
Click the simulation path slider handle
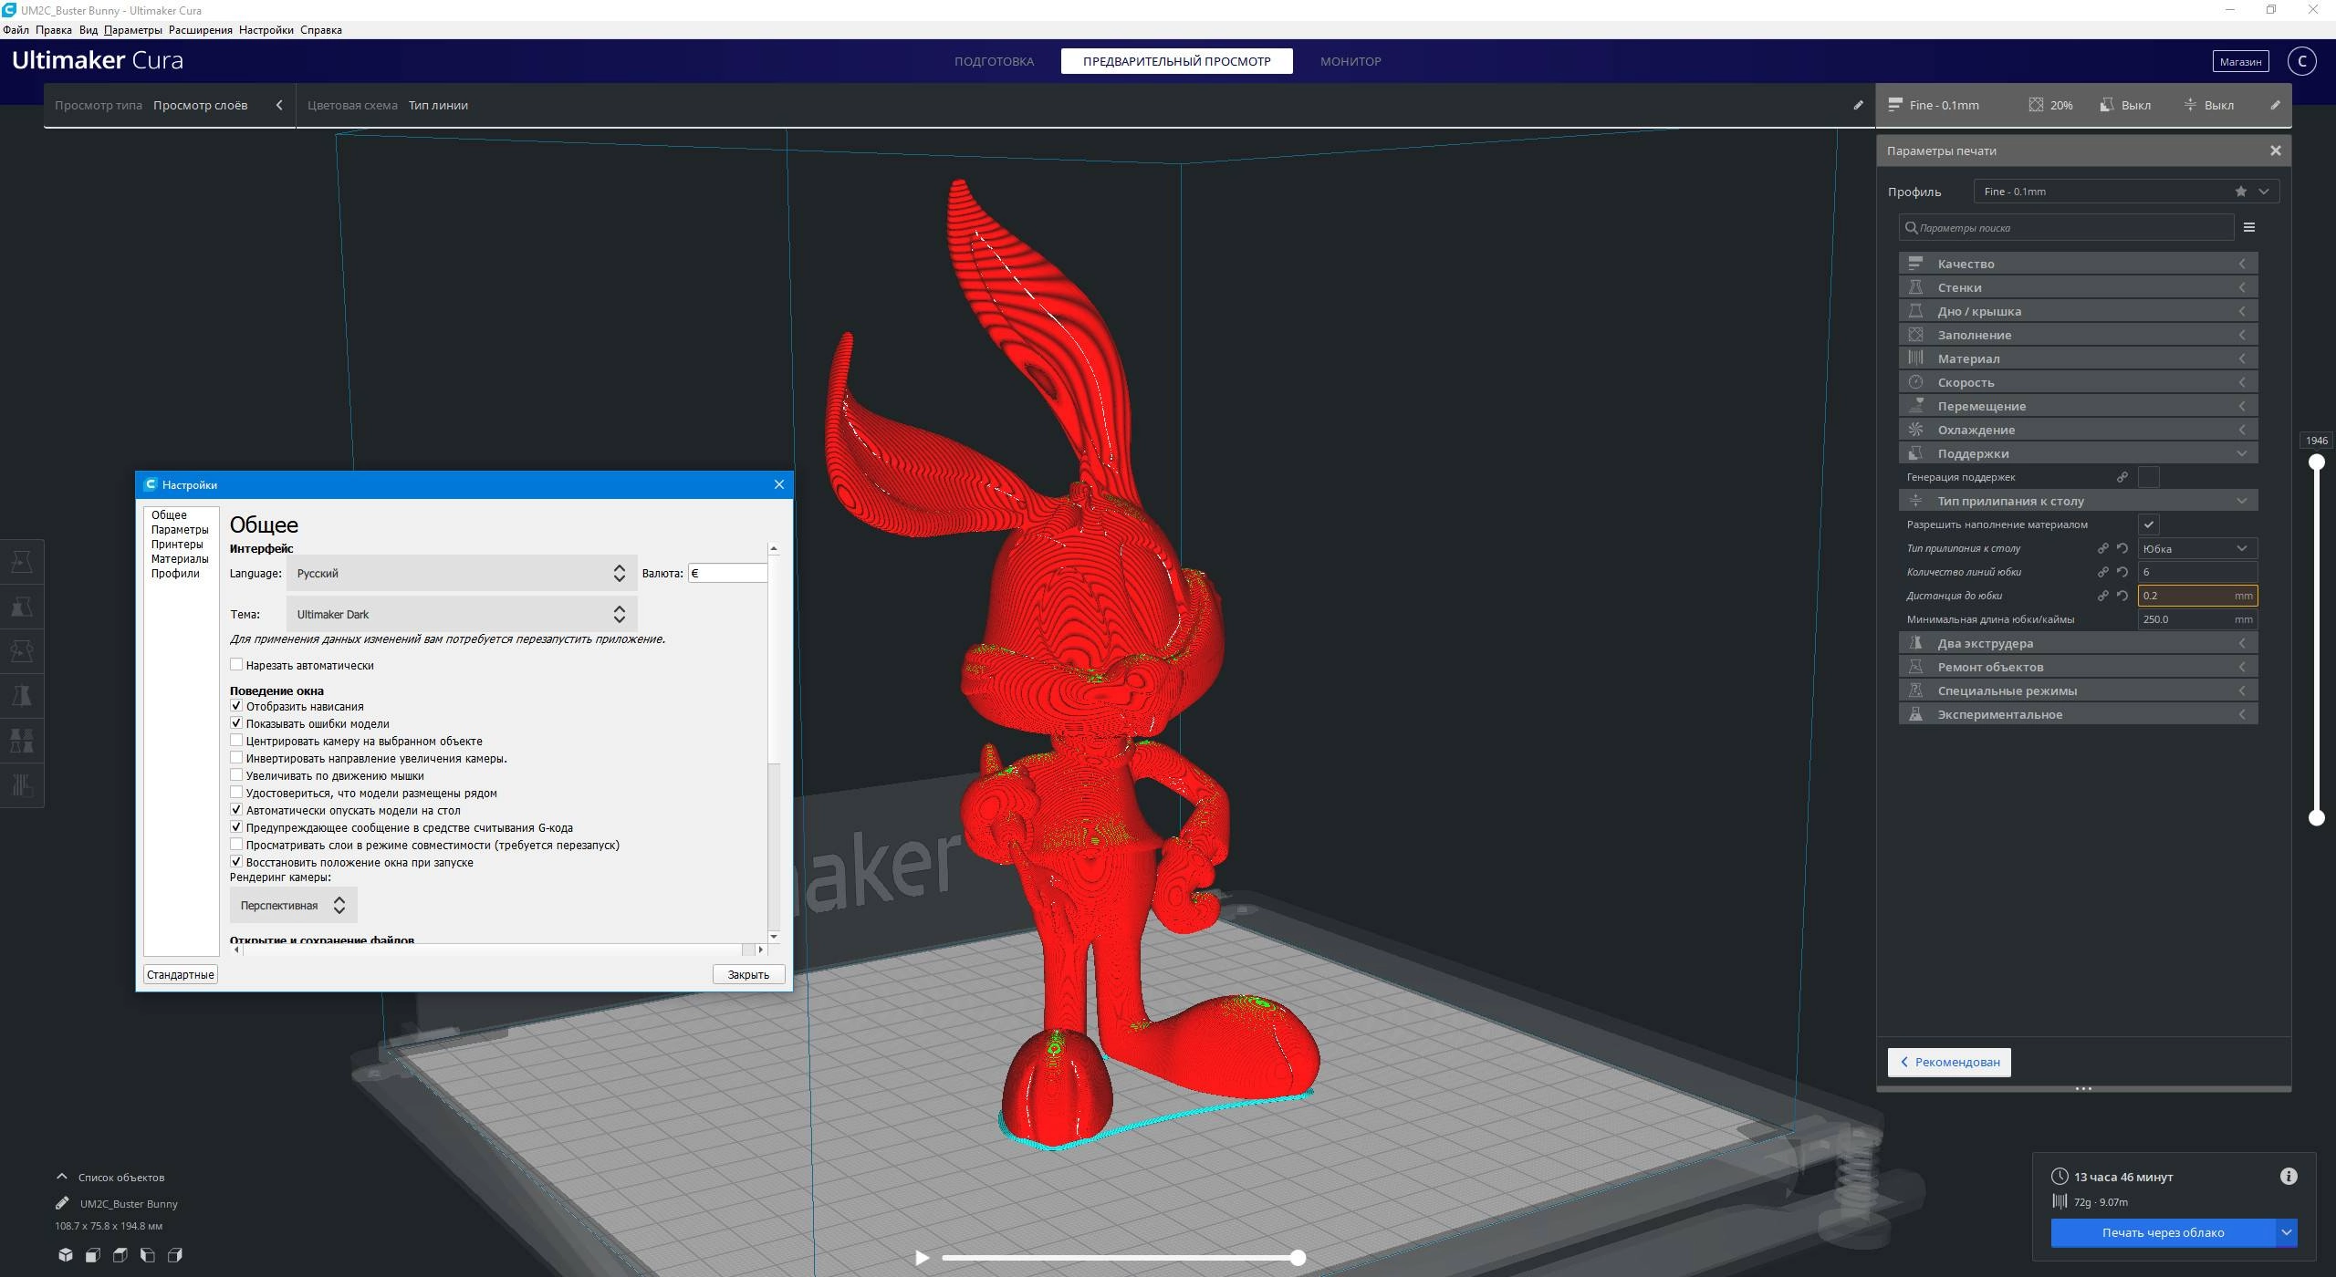[x=1298, y=1258]
